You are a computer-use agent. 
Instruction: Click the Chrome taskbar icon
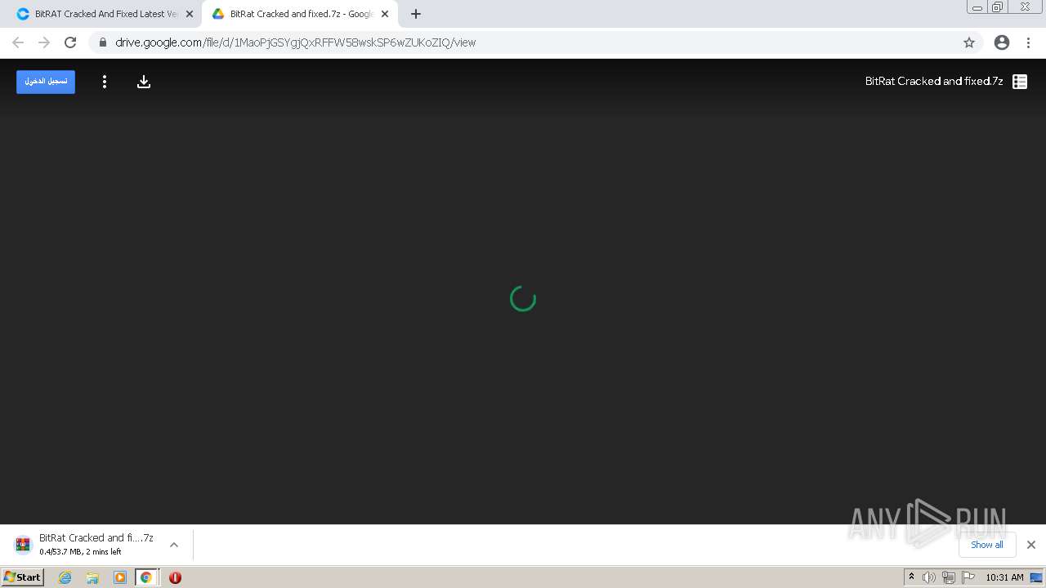tap(146, 577)
